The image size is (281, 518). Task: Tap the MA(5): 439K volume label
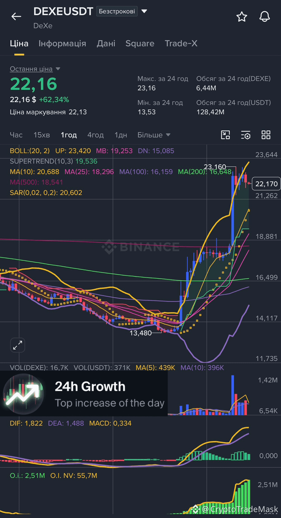pos(155,368)
